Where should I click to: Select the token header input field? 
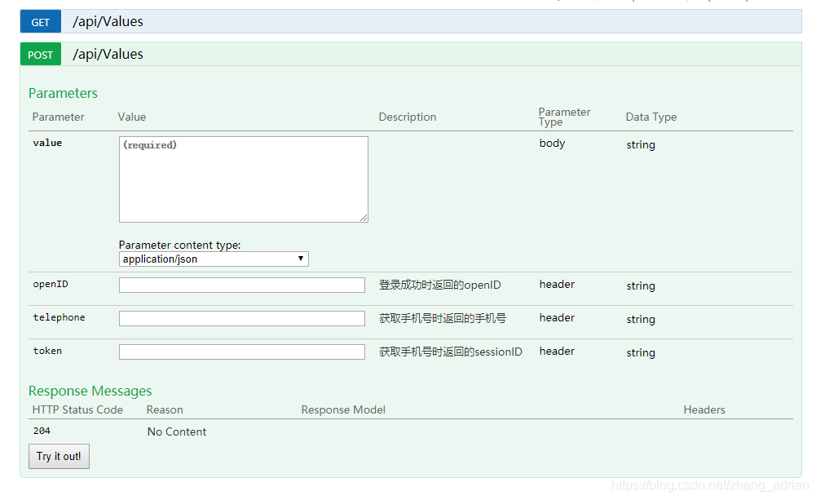pos(242,352)
